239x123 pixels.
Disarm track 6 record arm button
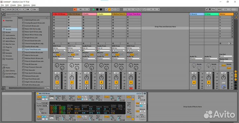point(131,88)
